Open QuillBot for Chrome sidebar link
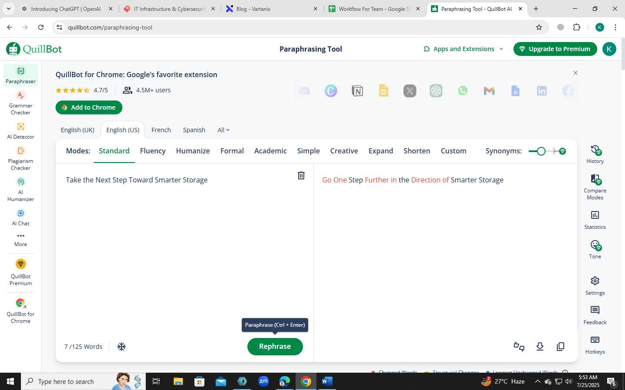The height and width of the screenshot is (390, 625). [x=20, y=311]
